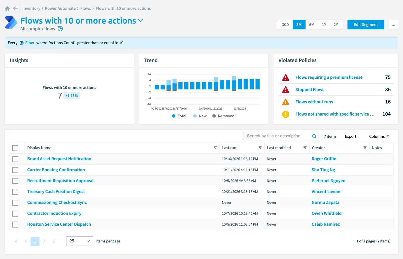Filter the Last modified column
This screenshot has width=403, height=259.
(305, 148)
